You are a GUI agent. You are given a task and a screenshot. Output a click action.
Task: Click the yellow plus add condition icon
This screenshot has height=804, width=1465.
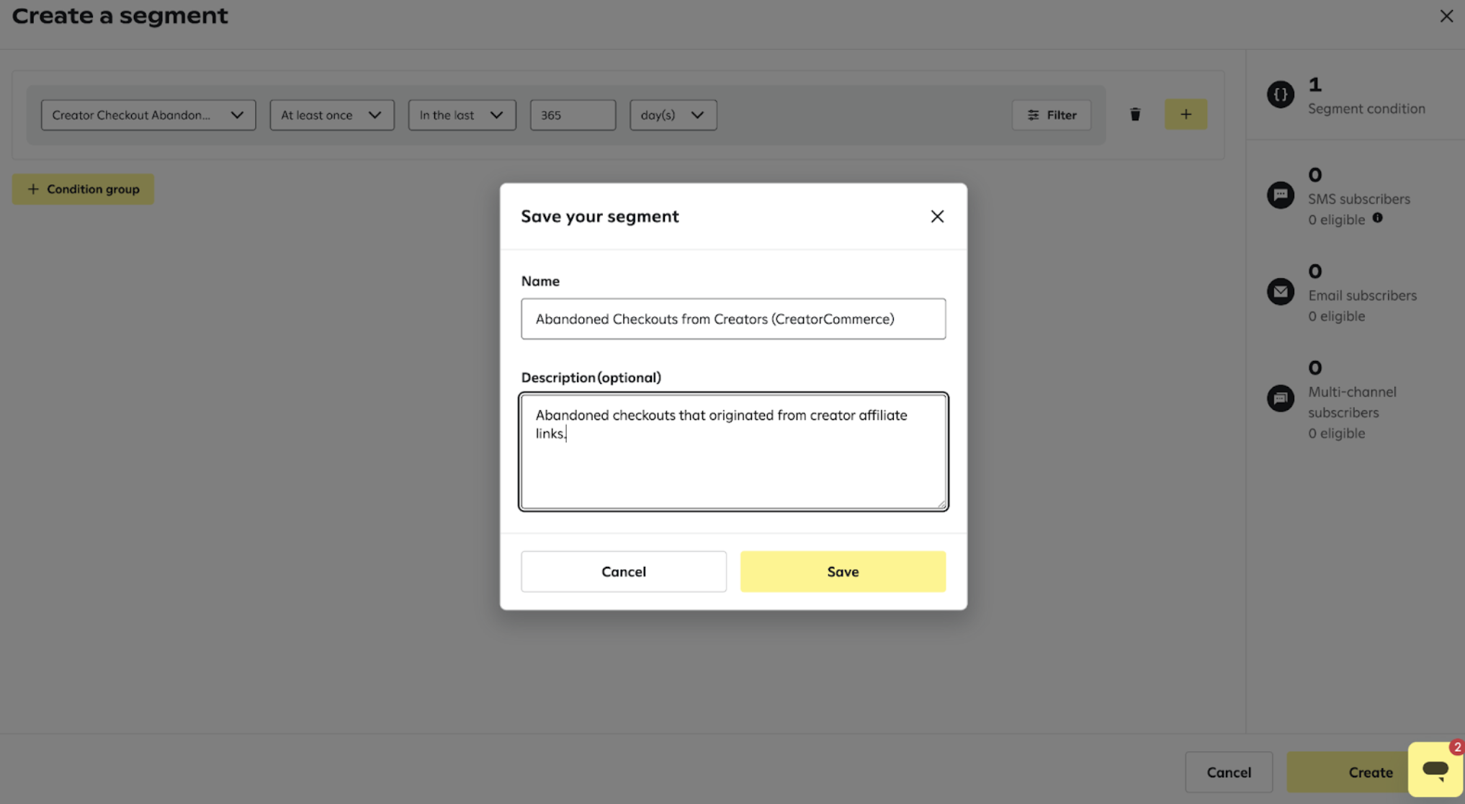[1186, 115]
